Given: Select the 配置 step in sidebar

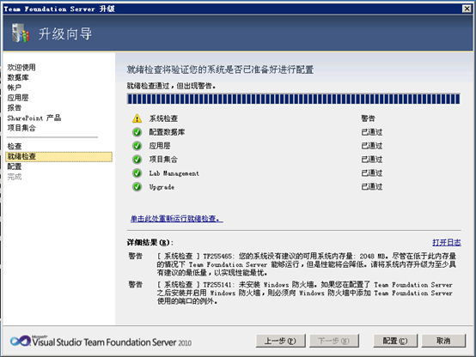Looking at the screenshot, I should [x=15, y=166].
